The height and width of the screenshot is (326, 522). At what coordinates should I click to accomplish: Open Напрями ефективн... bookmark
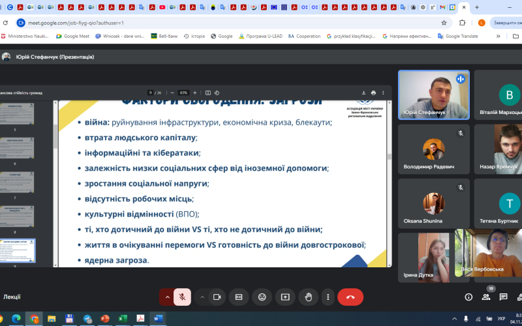click(407, 37)
